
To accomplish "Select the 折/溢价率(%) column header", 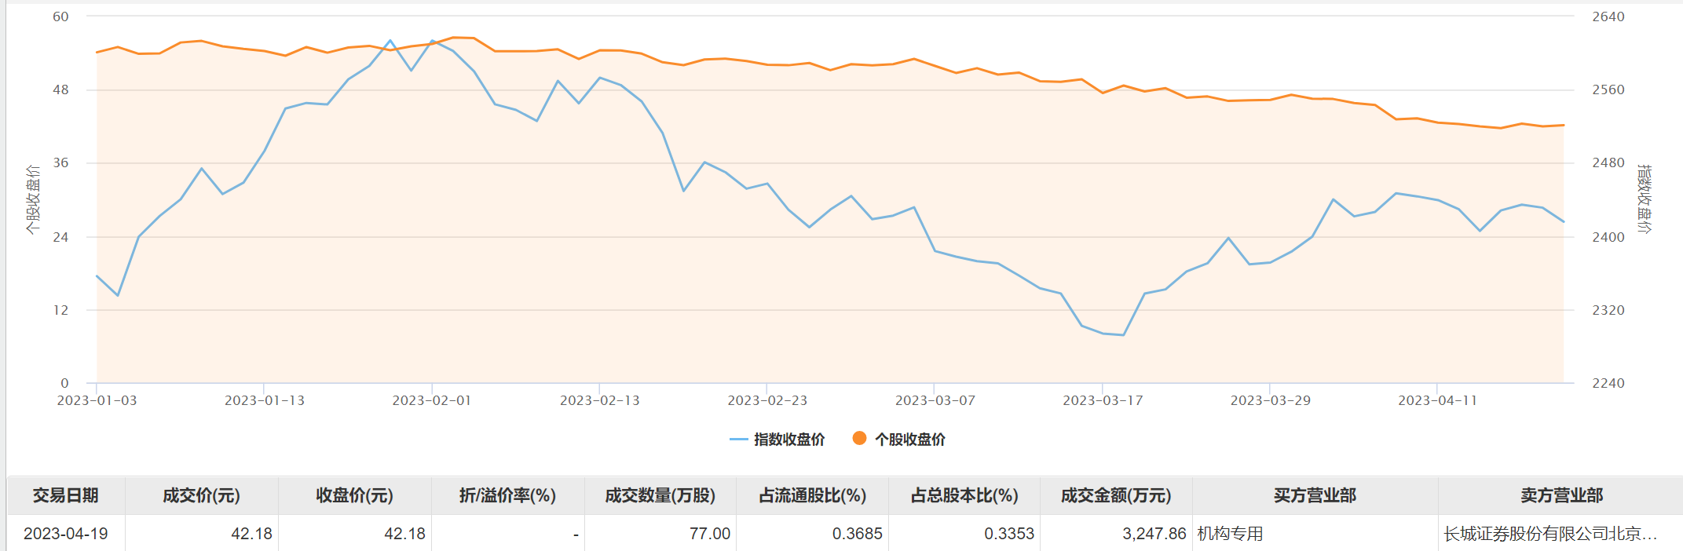I will [x=507, y=495].
